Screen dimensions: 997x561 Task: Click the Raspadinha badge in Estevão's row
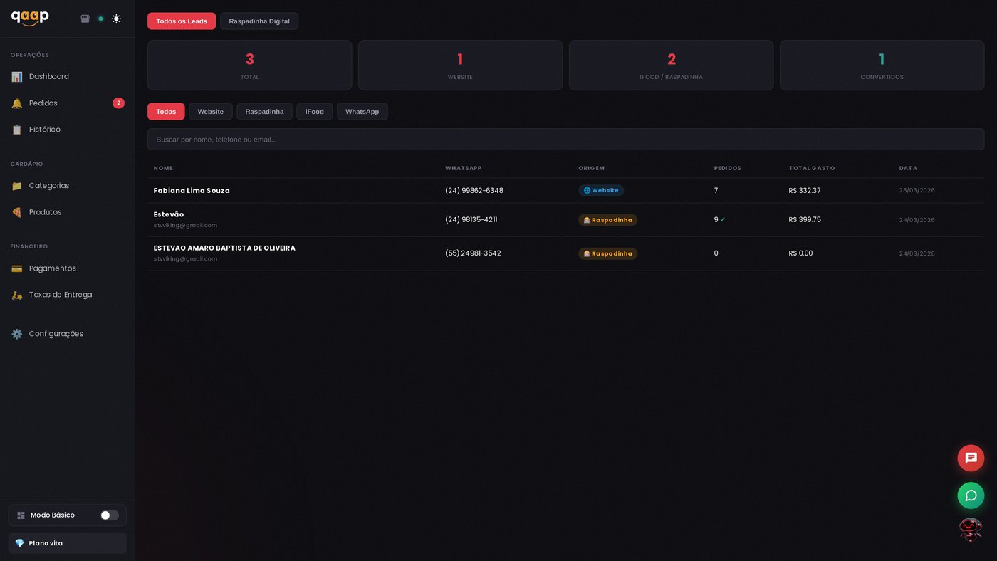coord(607,220)
